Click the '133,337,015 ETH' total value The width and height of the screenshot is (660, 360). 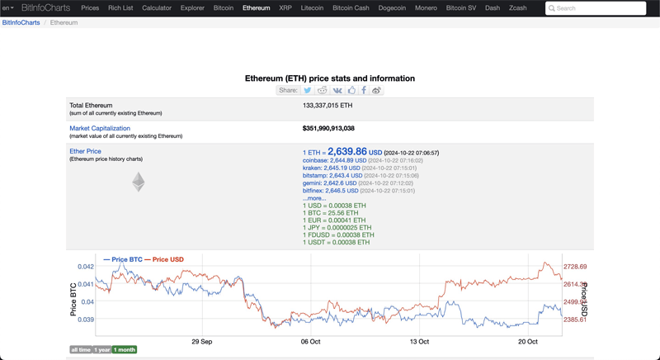click(328, 106)
